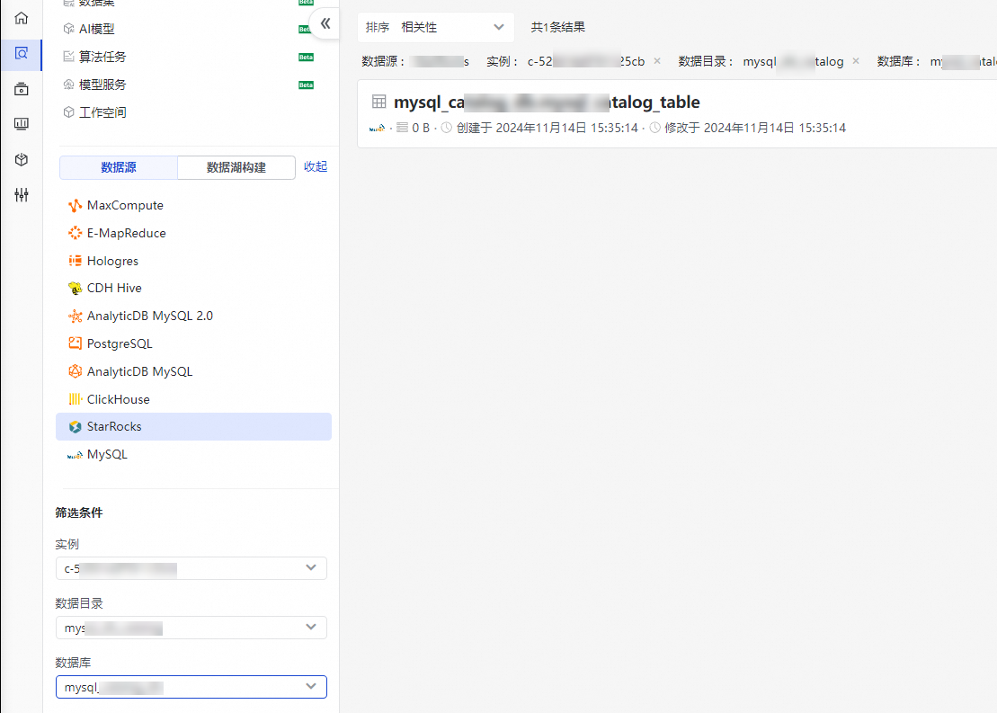Remove the 数据目录 filter tag
Screen dimensions: 997x713
856,61
